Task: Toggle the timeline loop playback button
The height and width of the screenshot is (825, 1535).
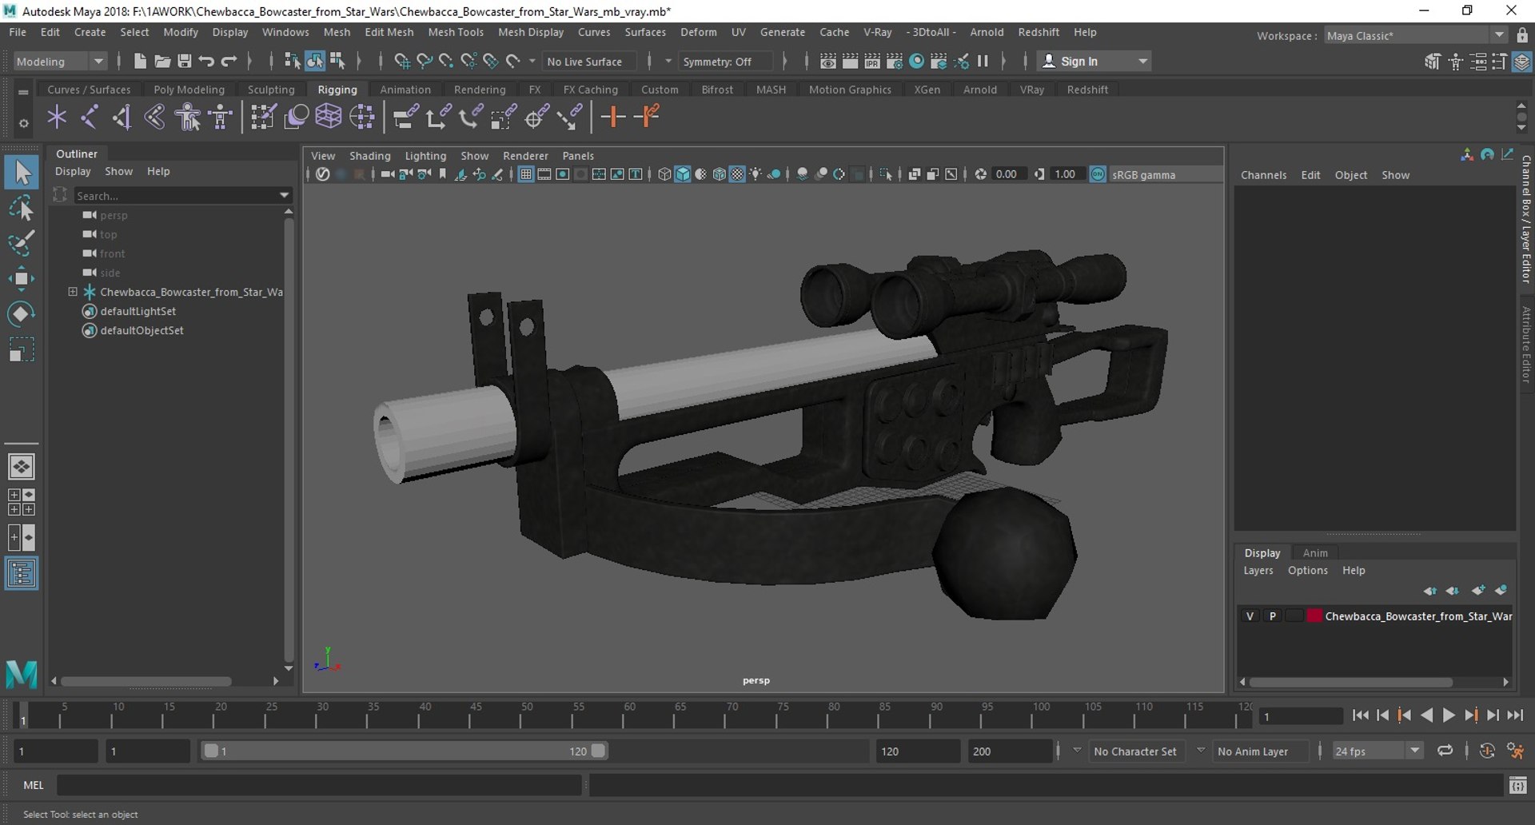Action: click(x=1445, y=751)
